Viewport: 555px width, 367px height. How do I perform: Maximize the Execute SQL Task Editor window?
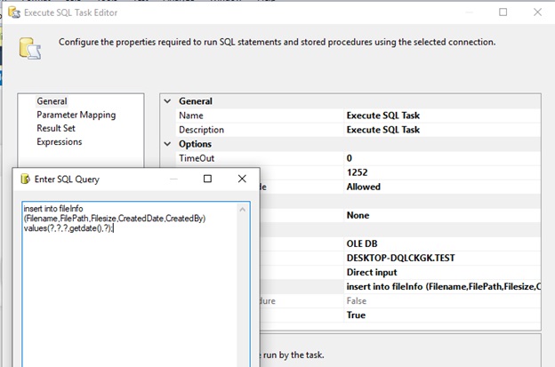pyautogui.click(x=503, y=12)
